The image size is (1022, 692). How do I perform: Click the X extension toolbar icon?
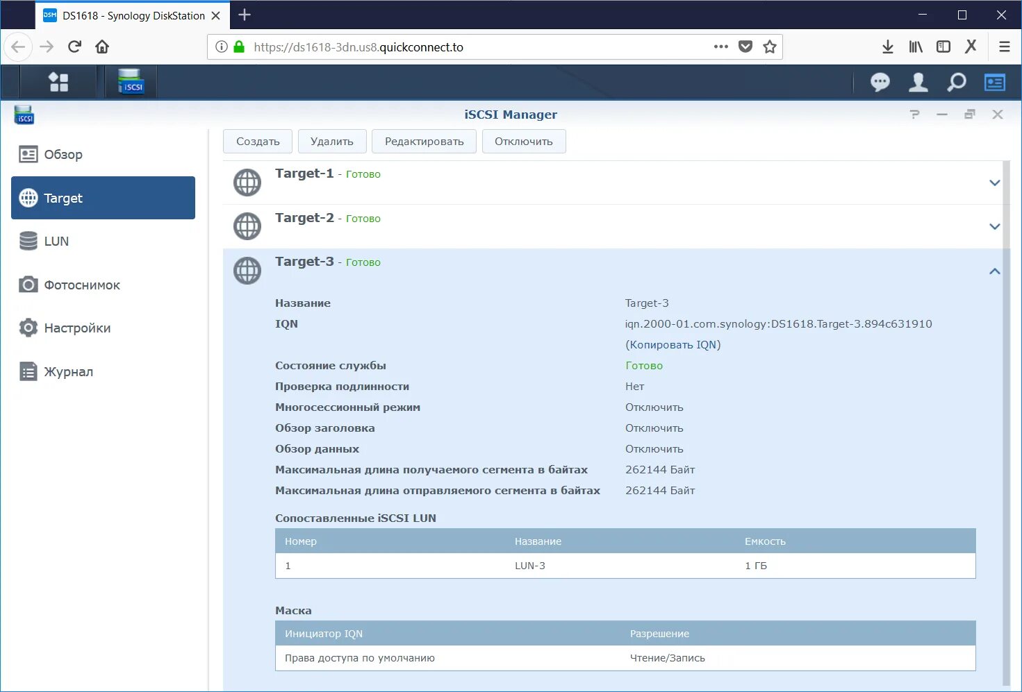pos(971,46)
